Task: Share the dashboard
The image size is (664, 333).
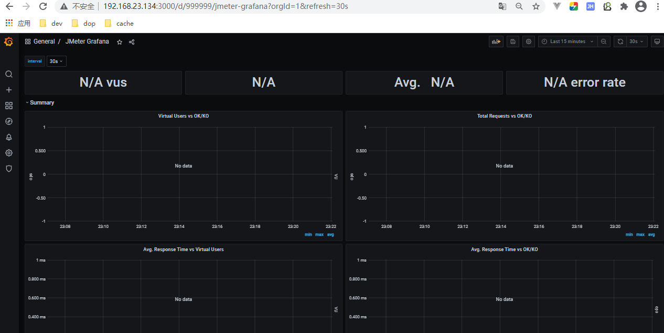Action: pos(131,41)
